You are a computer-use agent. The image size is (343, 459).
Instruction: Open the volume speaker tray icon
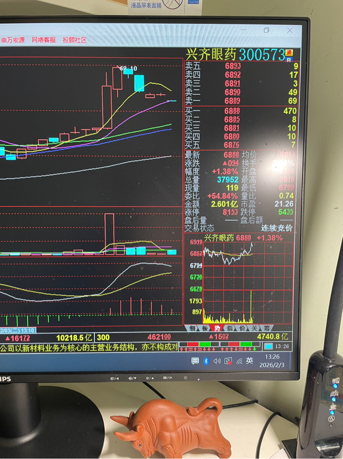tap(217, 361)
